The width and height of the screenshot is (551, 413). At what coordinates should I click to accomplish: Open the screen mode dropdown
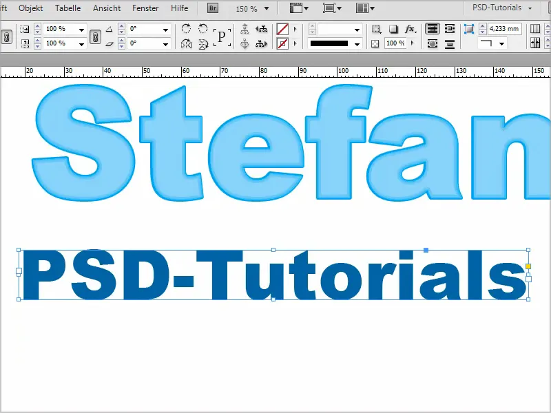[332, 8]
